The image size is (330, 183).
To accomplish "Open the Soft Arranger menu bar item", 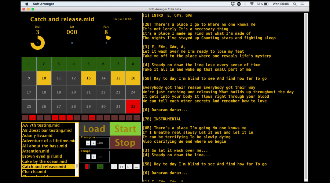I will coord(43,4).
